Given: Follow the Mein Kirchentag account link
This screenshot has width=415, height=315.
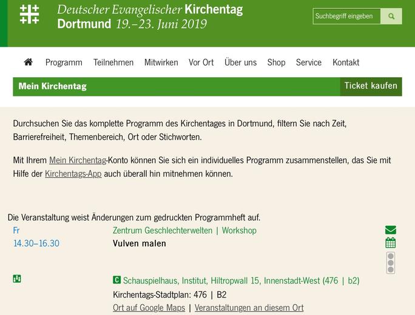Looking at the screenshot, I should pyautogui.click(x=78, y=160).
